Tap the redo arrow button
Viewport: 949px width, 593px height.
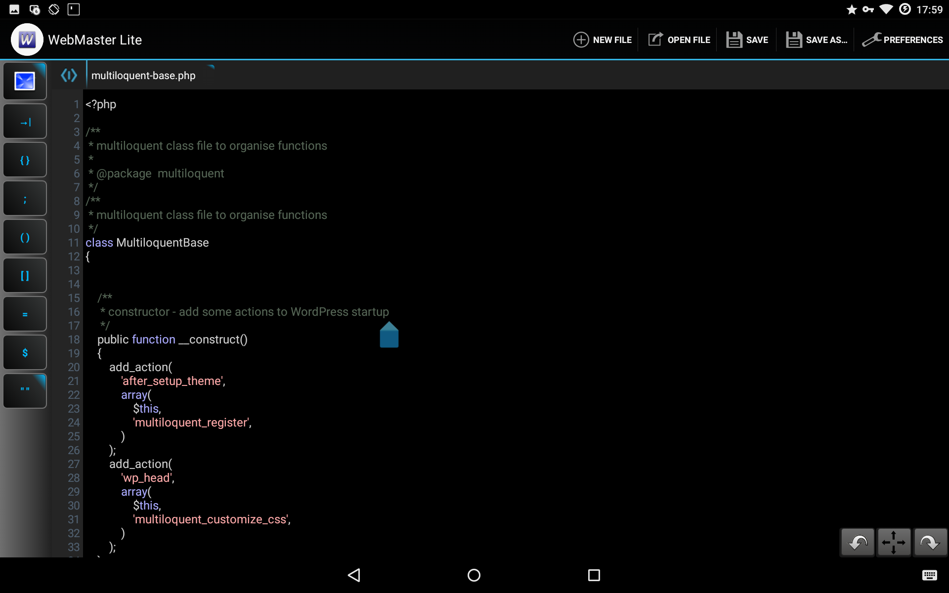930,543
